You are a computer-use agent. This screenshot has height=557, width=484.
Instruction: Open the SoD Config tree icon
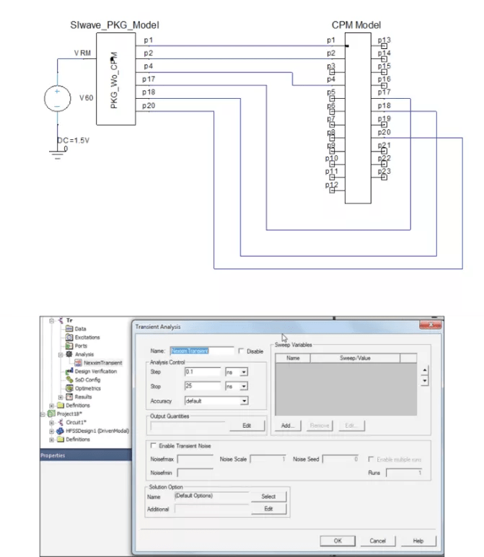pos(70,380)
